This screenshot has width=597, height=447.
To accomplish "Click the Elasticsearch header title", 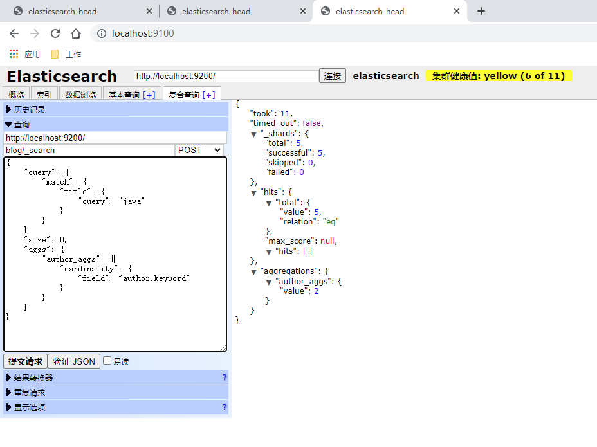I will click(x=62, y=76).
